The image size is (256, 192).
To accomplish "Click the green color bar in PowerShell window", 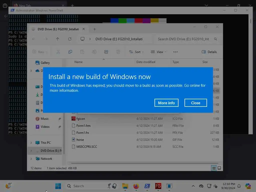I will coord(122,20).
